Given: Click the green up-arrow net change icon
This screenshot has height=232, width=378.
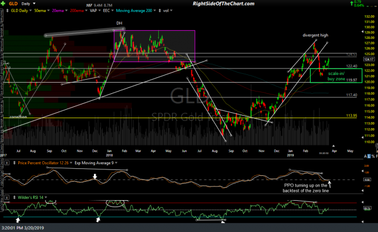Looking at the screenshot, I should coord(352,4).
